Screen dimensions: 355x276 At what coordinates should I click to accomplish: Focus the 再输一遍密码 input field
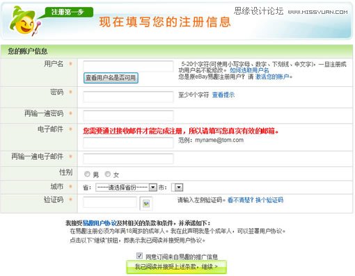click(128, 115)
